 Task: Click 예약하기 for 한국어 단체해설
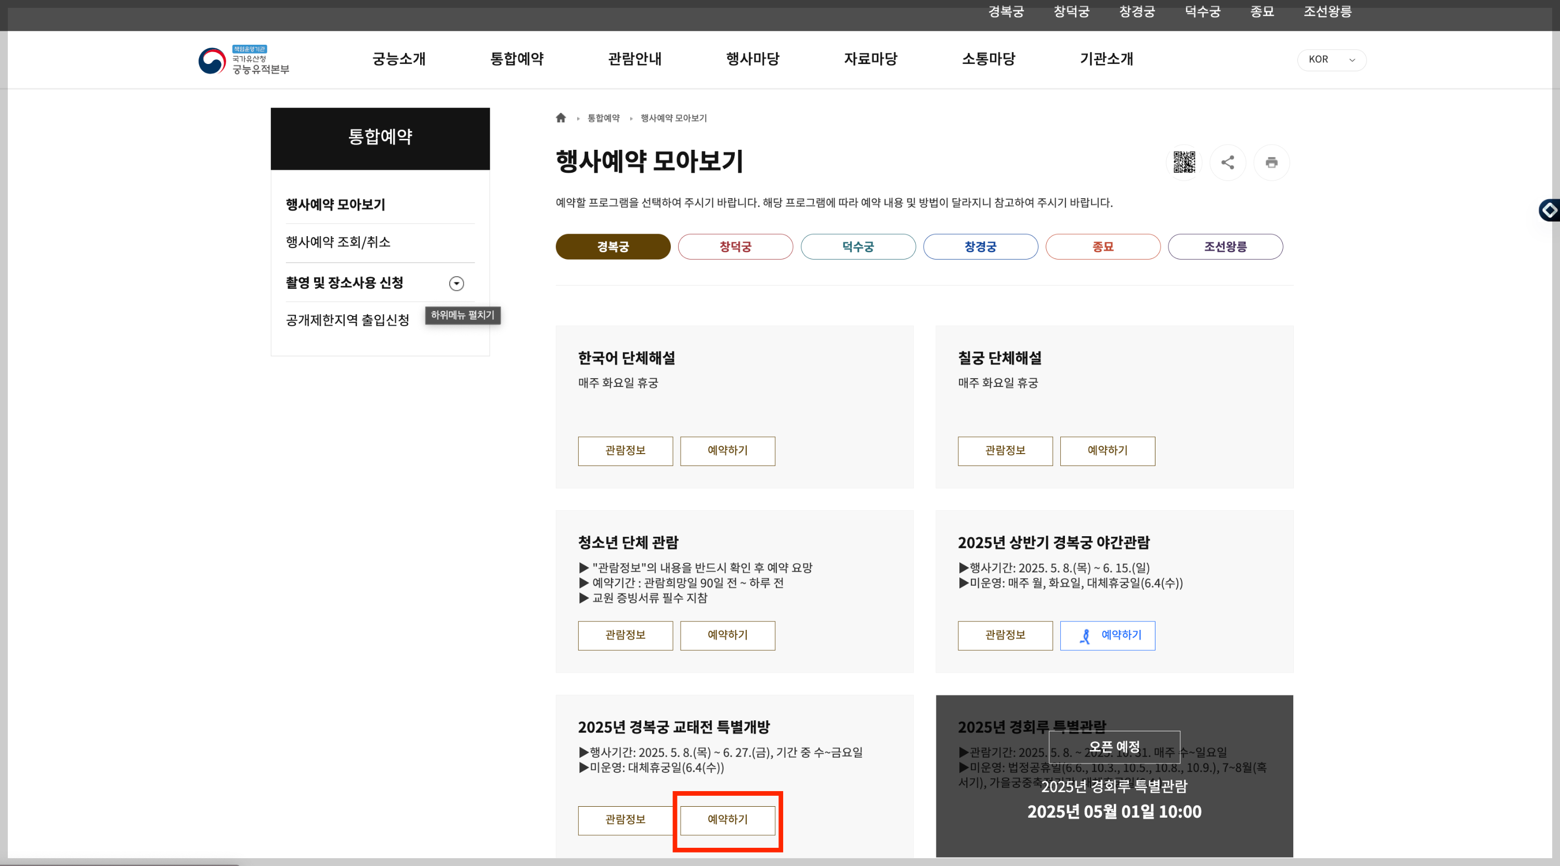(727, 450)
